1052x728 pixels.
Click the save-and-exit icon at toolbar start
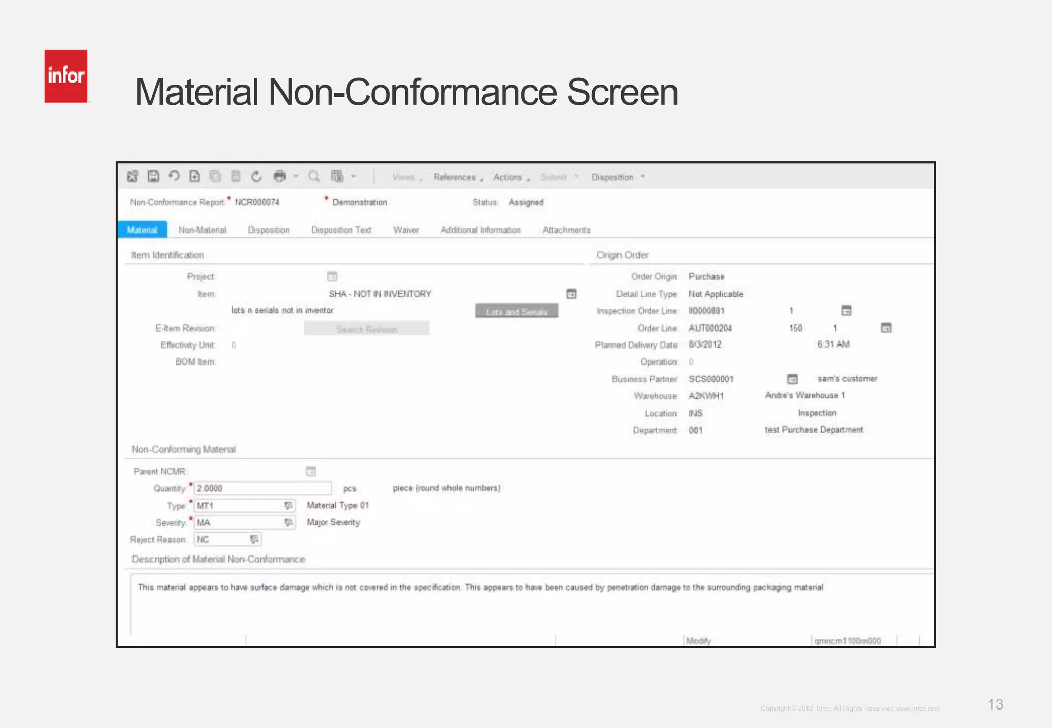(x=133, y=176)
